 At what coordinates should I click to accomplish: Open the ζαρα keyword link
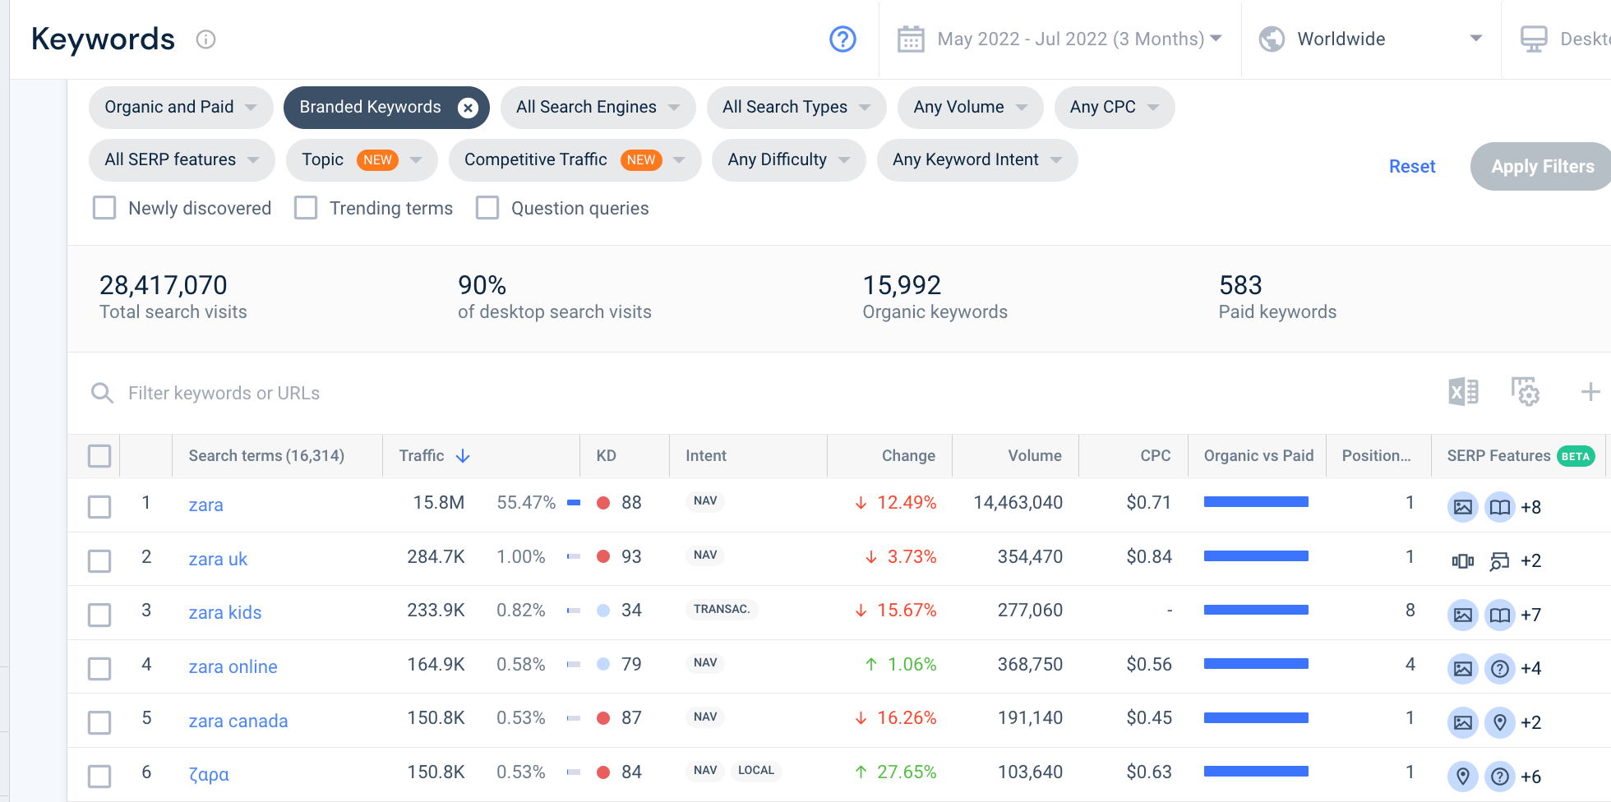tap(209, 775)
